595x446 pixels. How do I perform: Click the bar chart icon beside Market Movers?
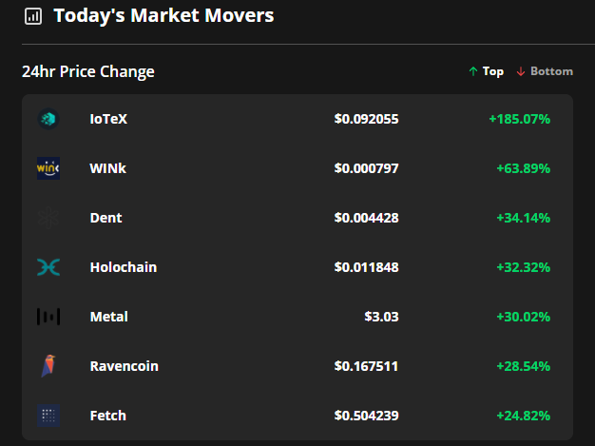pos(33,16)
